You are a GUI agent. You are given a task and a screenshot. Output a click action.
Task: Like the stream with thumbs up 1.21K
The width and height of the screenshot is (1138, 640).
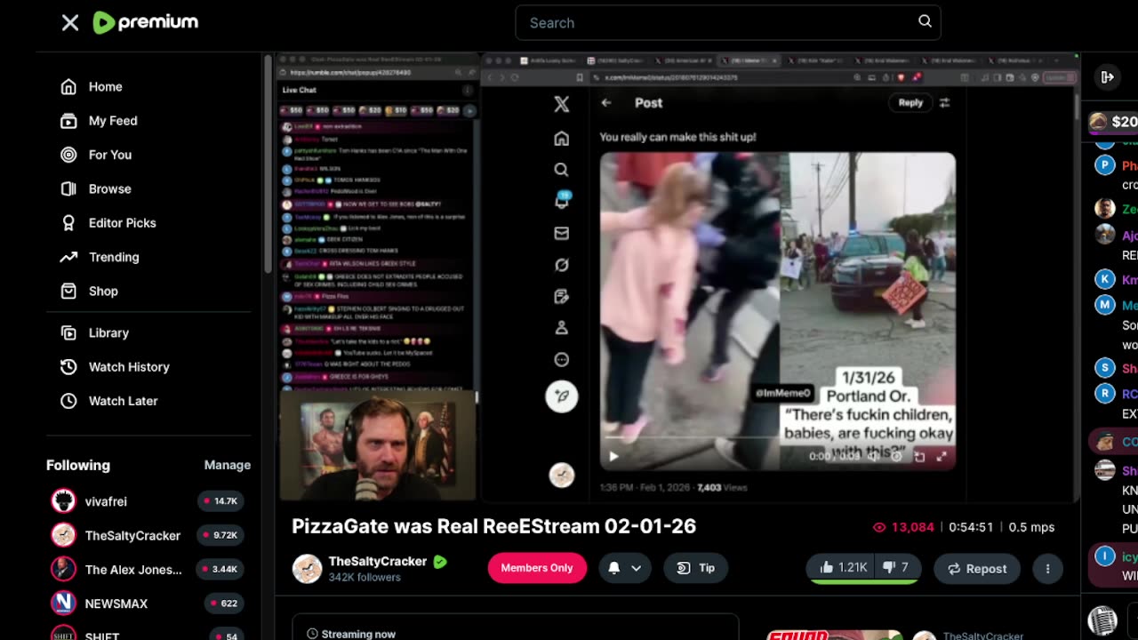click(843, 568)
